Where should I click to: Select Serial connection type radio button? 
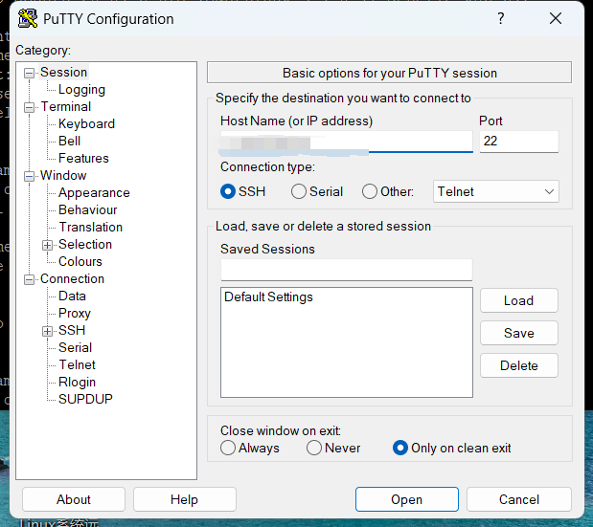(298, 191)
